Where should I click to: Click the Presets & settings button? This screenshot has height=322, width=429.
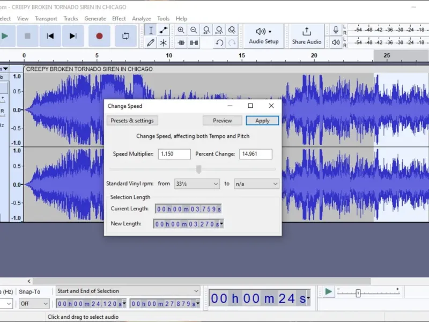pos(132,120)
